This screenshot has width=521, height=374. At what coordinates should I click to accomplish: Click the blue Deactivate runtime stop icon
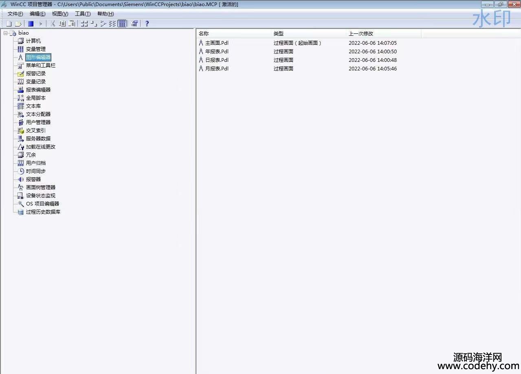tap(31, 24)
